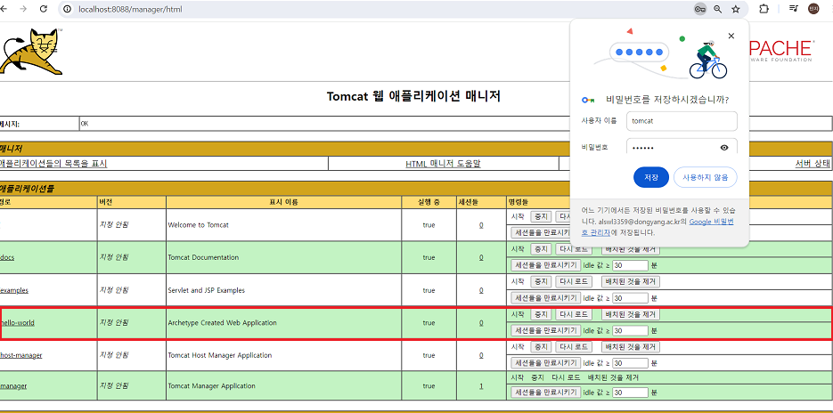Click 세션들을 만료시키기 for docs

[x=545, y=265]
